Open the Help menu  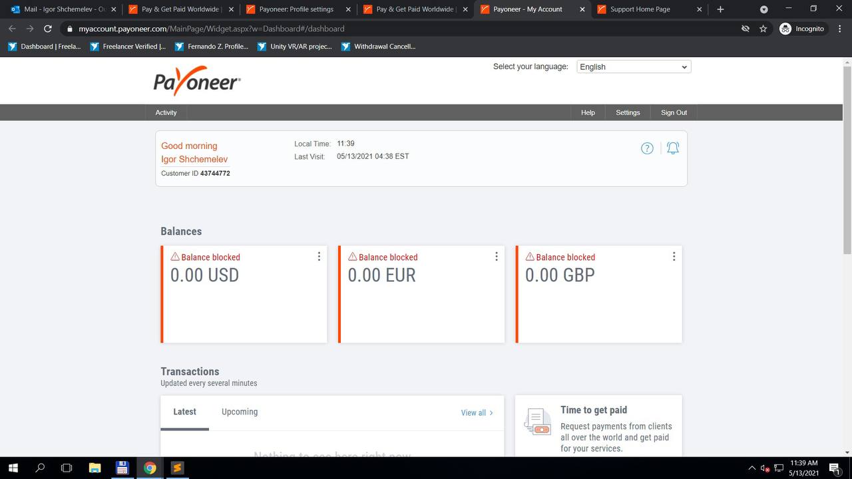click(x=588, y=112)
